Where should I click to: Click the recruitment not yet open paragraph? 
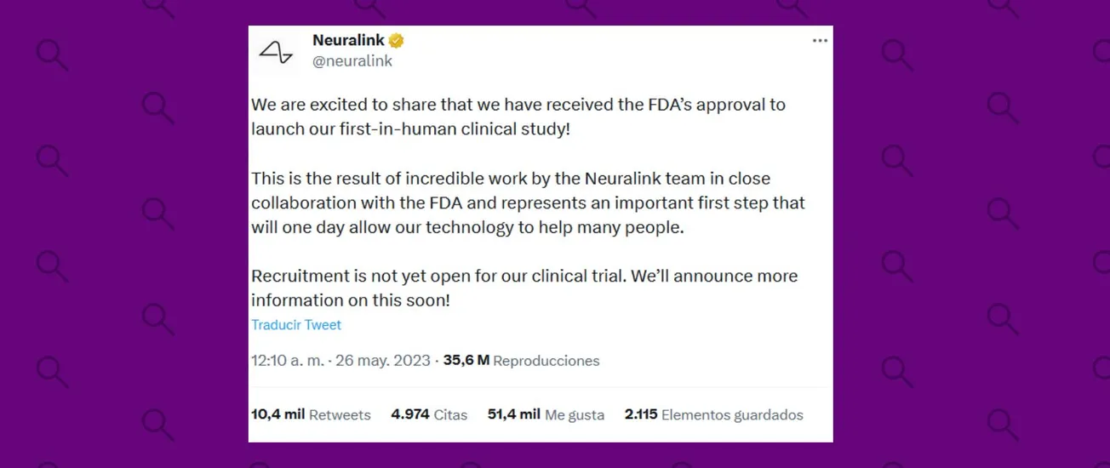pos(524,288)
